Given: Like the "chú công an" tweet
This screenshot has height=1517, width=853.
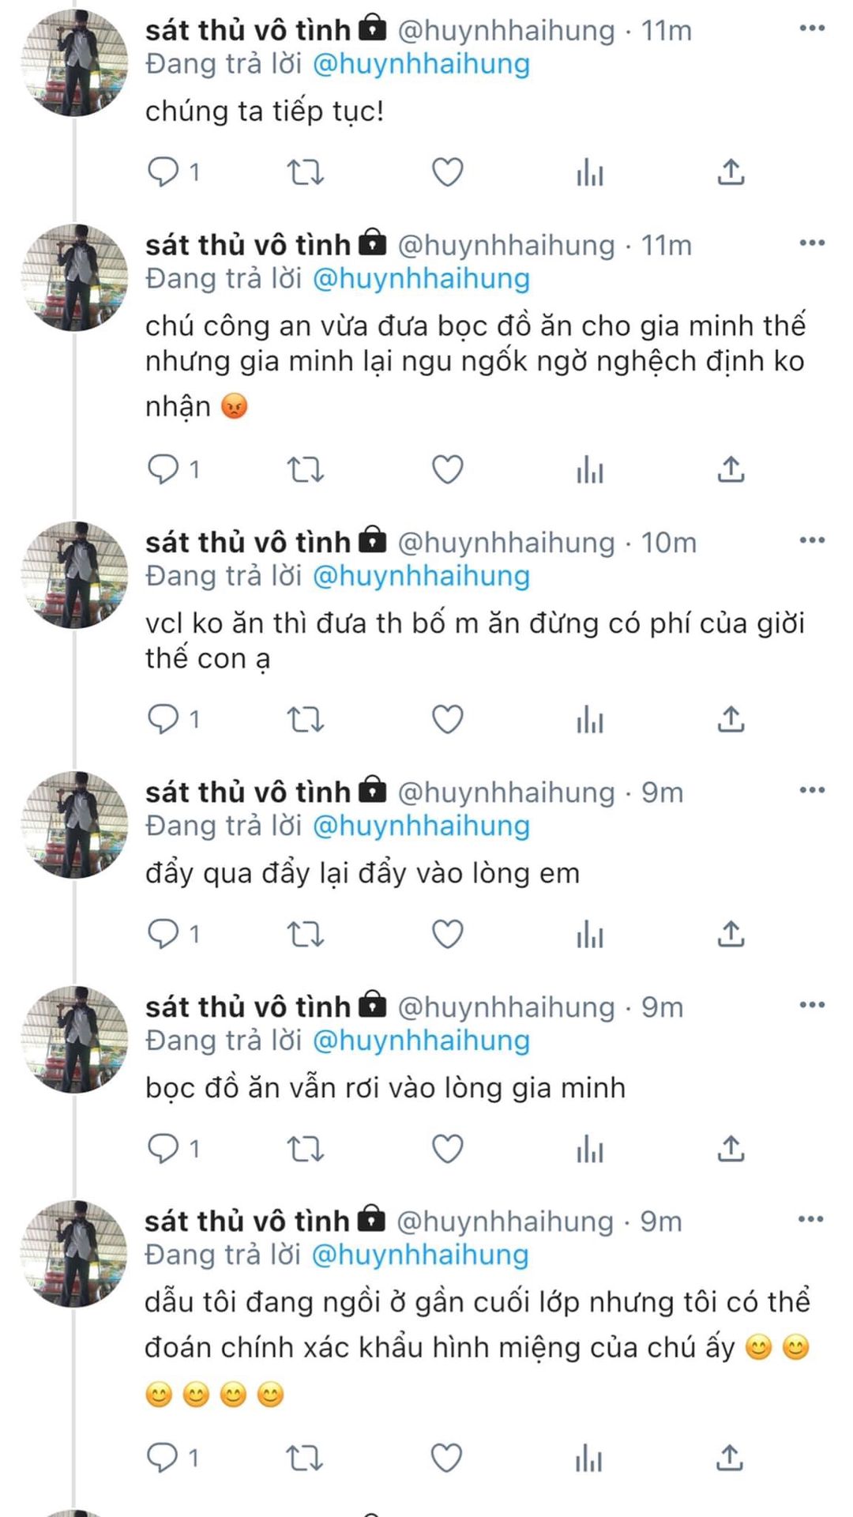Looking at the screenshot, I should (447, 469).
